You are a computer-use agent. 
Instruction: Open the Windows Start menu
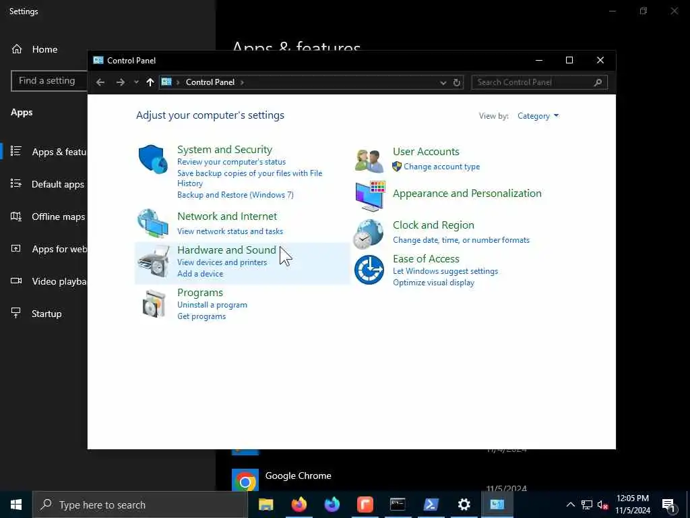pyautogui.click(x=16, y=505)
